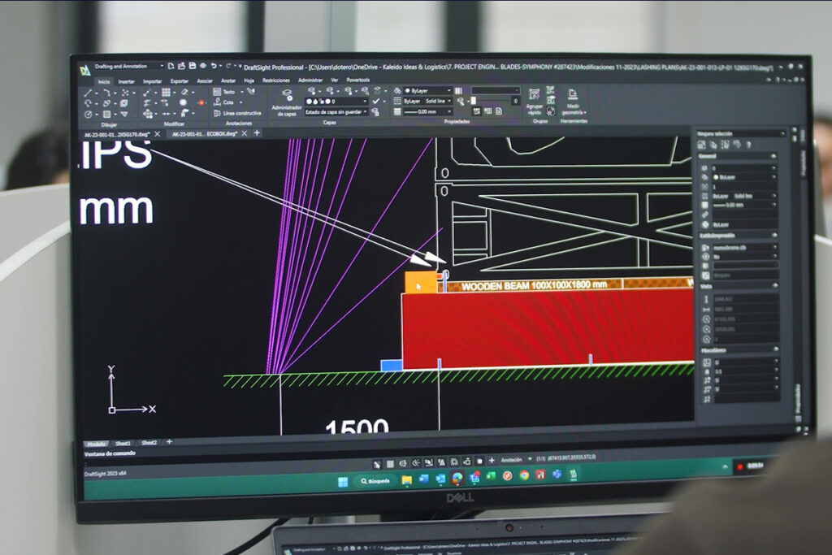Click the new drawing tab plus button
Viewport: 832px width, 555px height.
[257, 132]
